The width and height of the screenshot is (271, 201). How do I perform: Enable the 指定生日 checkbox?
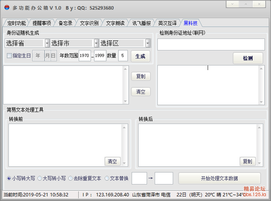9,56
